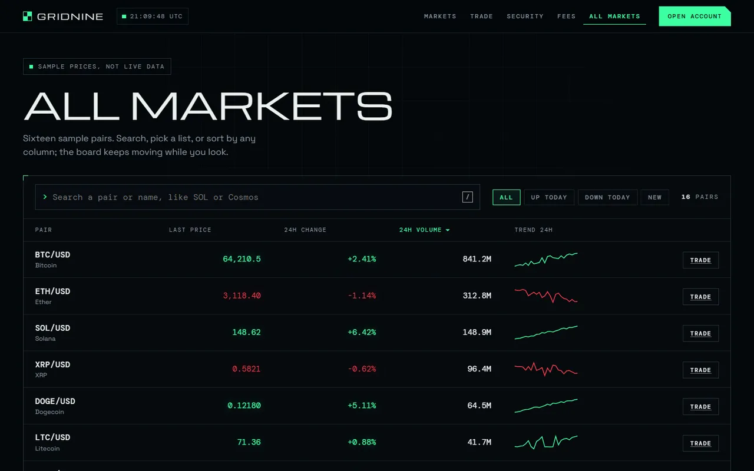Click Trade button for ETH/USD
Screen dimensions: 754x471
(700, 297)
